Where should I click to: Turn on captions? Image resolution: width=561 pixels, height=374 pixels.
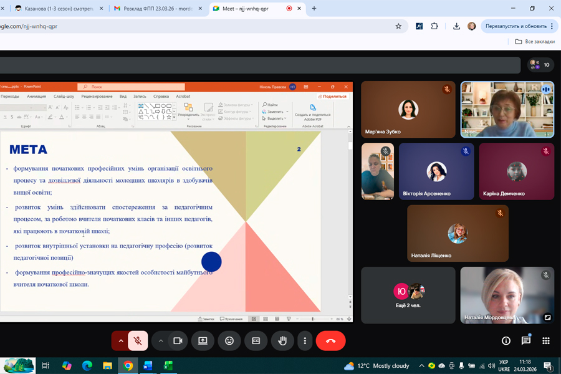tap(256, 341)
